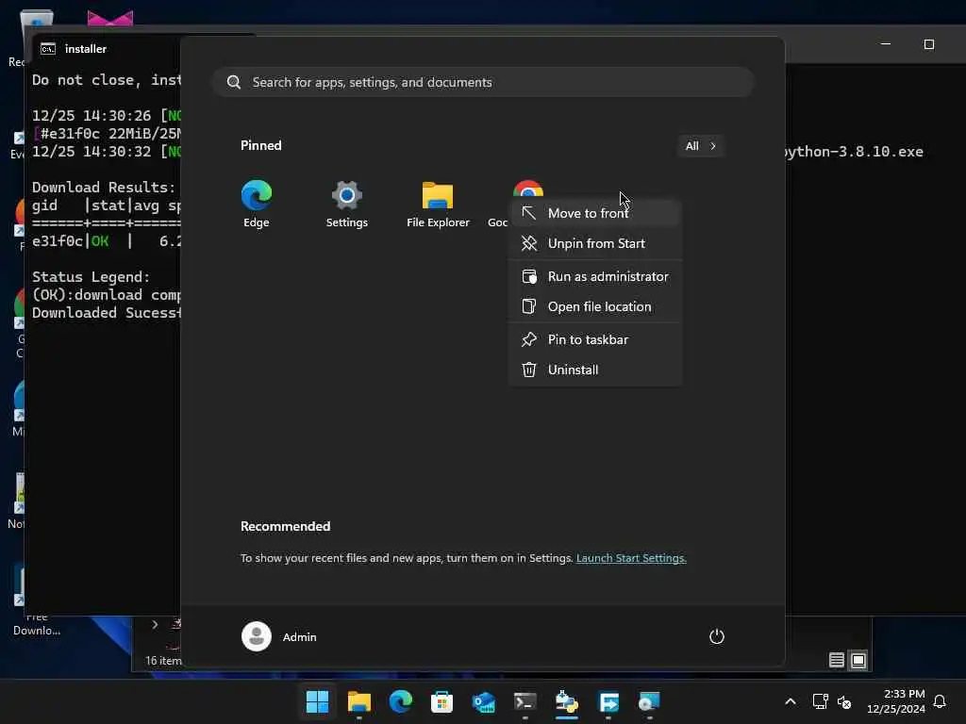Click the Admin profile avatar
The image size is (966, 724).
pyautogui.click(x=257, y=636)
